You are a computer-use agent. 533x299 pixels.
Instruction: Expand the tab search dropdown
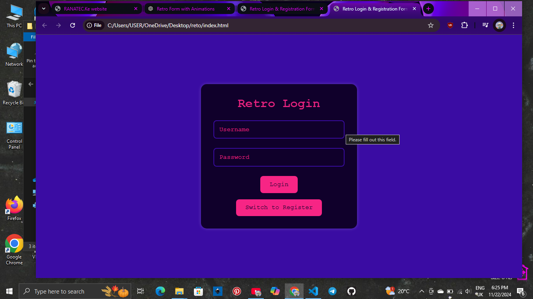44,9
